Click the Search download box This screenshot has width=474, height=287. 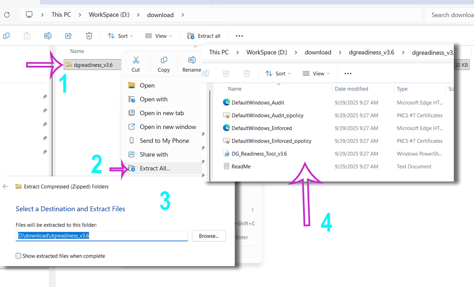click(x=449, y=15)
